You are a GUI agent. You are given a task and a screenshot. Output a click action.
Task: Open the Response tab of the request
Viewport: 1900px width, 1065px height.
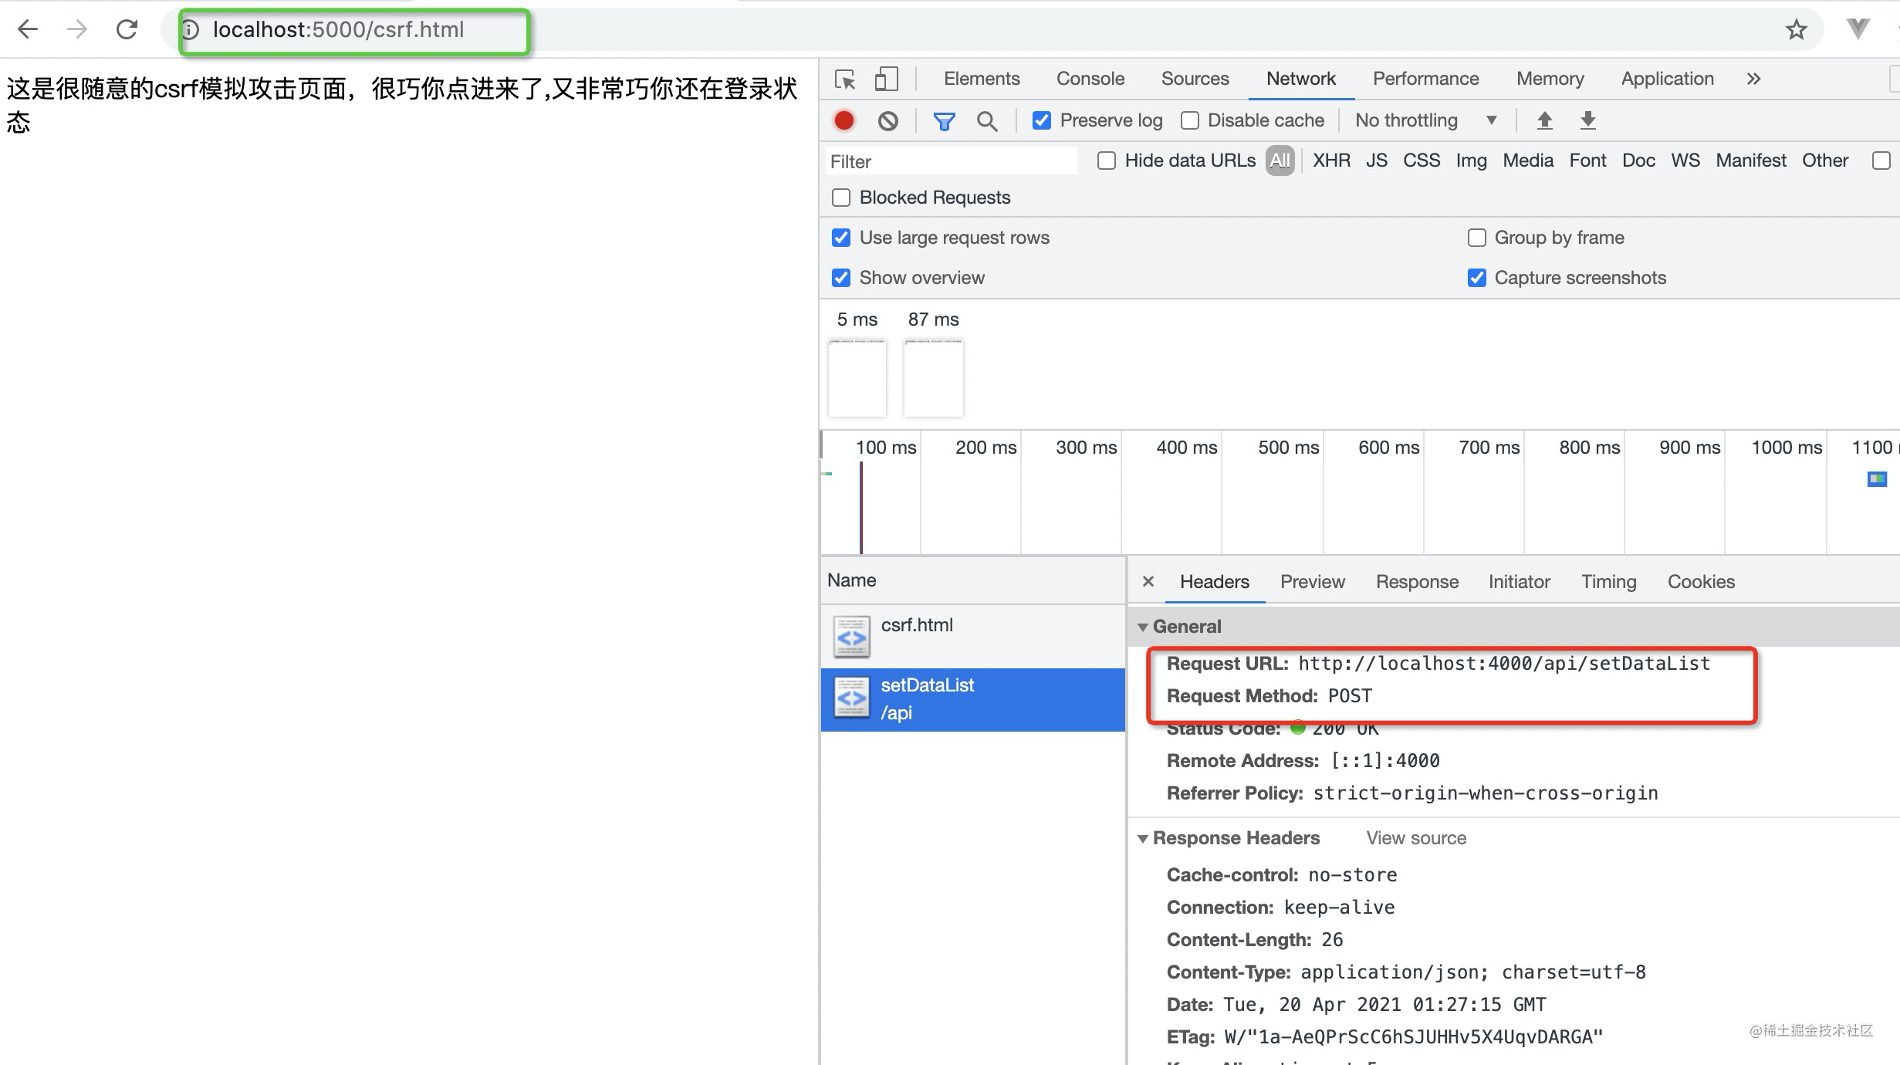coord(1417,582)
